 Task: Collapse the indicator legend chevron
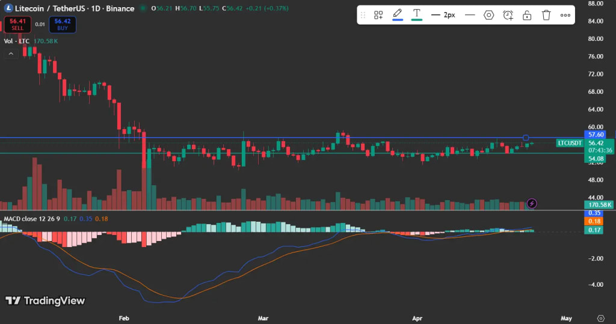11,54
